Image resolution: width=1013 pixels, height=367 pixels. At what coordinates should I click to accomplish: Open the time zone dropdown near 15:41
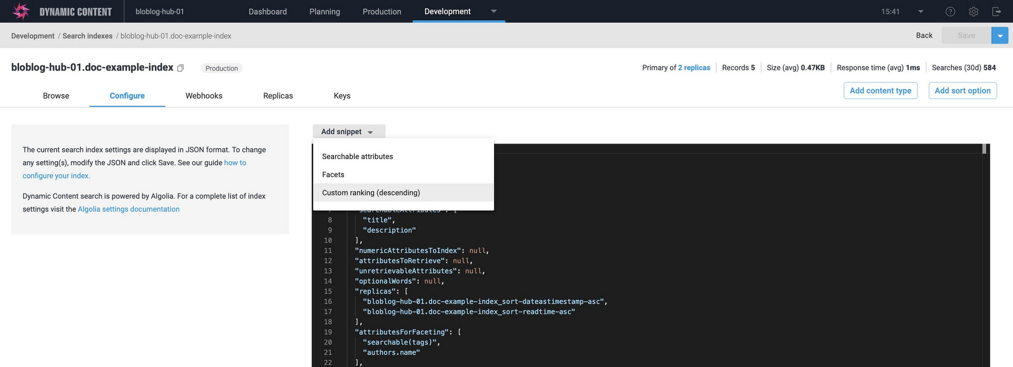coord(920,11)
